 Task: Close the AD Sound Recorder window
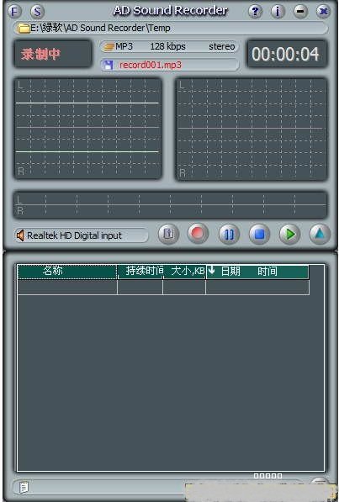[323, 12]
